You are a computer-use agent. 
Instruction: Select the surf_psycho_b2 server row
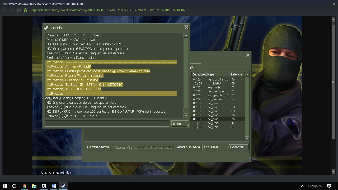point(218,95)
